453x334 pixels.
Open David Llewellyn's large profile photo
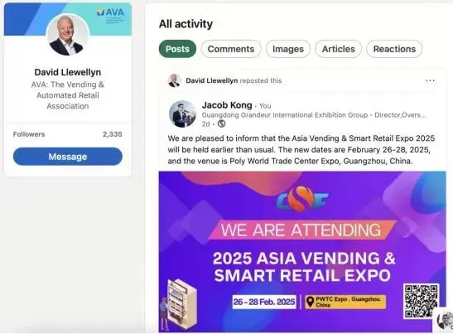coord(68,35)
